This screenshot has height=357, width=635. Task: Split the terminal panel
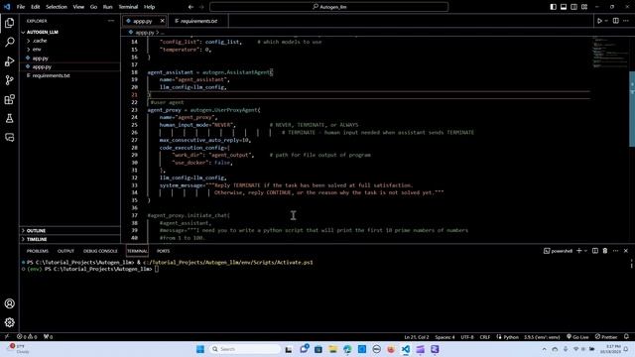[x=595, y=251]
